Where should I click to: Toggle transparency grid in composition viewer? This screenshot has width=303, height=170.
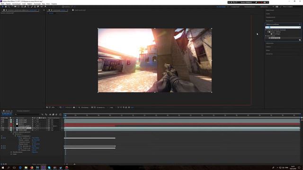click(95, 107)
